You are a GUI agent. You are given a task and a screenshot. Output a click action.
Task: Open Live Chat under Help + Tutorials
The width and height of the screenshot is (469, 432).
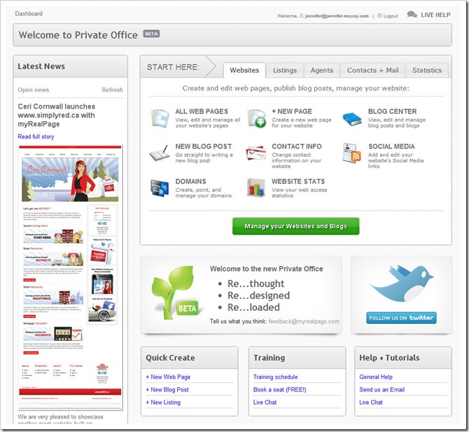click(371, 403)
